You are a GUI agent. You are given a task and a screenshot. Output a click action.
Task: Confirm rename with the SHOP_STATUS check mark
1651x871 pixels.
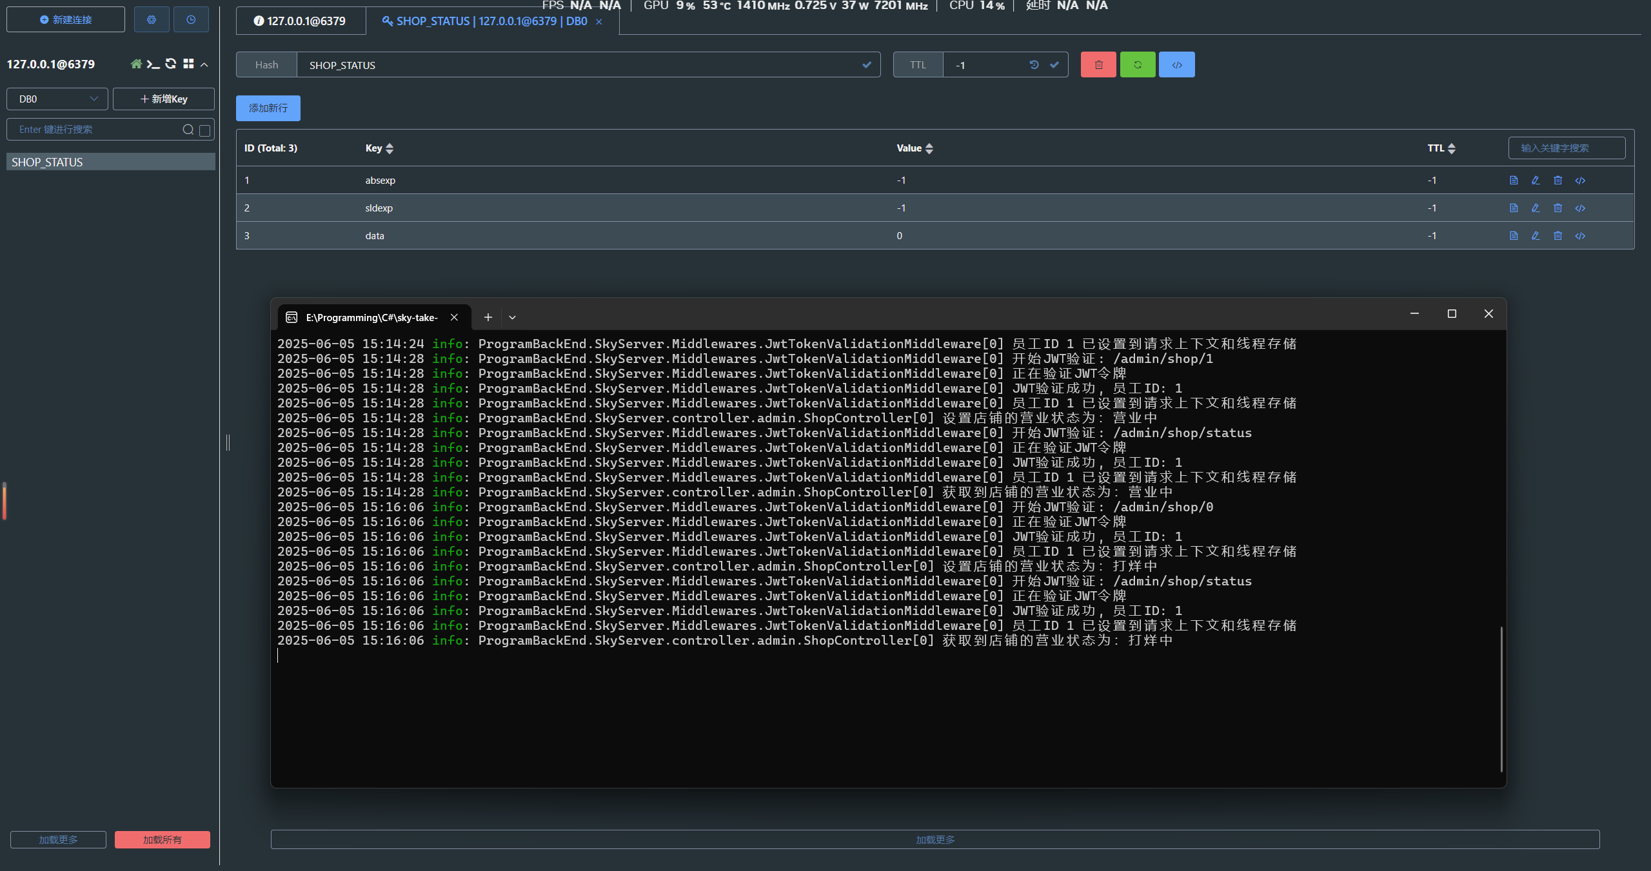(x=867, y=64)
